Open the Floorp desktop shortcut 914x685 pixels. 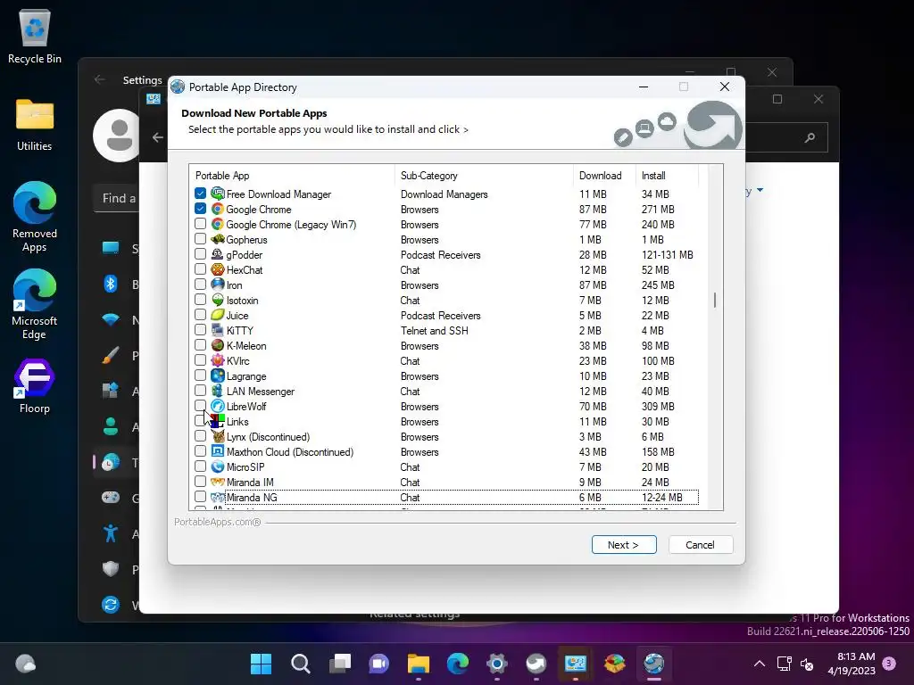click(35, 386)
